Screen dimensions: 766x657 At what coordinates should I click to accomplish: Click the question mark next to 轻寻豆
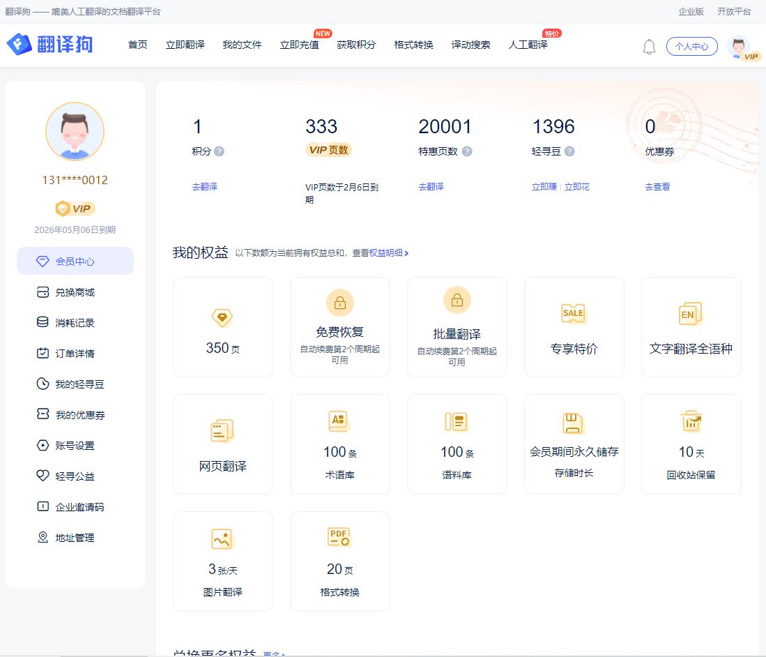pos(569,151)
